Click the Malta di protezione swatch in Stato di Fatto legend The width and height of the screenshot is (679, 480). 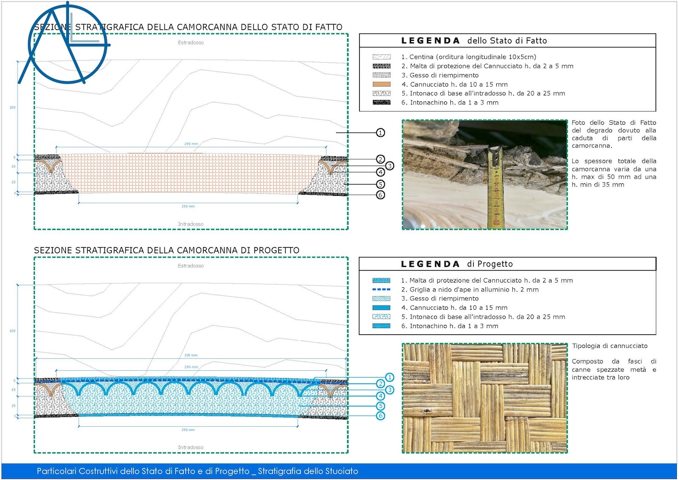[381, 66]
